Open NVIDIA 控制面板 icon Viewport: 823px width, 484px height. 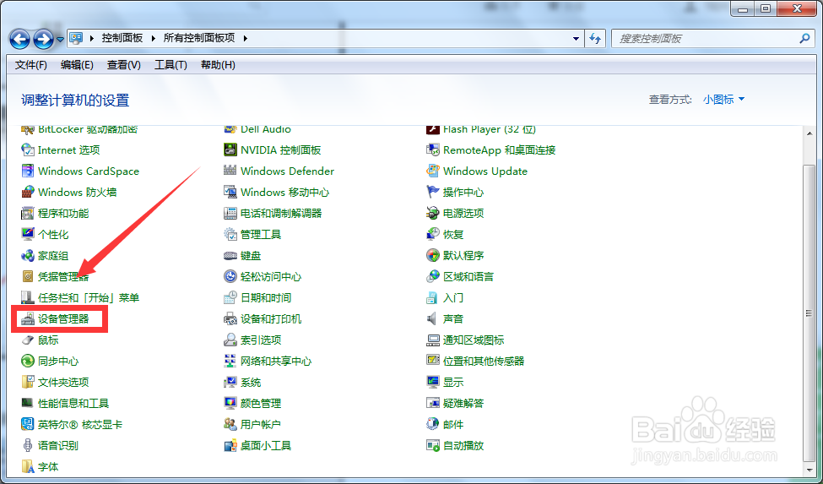(x=230, y=150)
